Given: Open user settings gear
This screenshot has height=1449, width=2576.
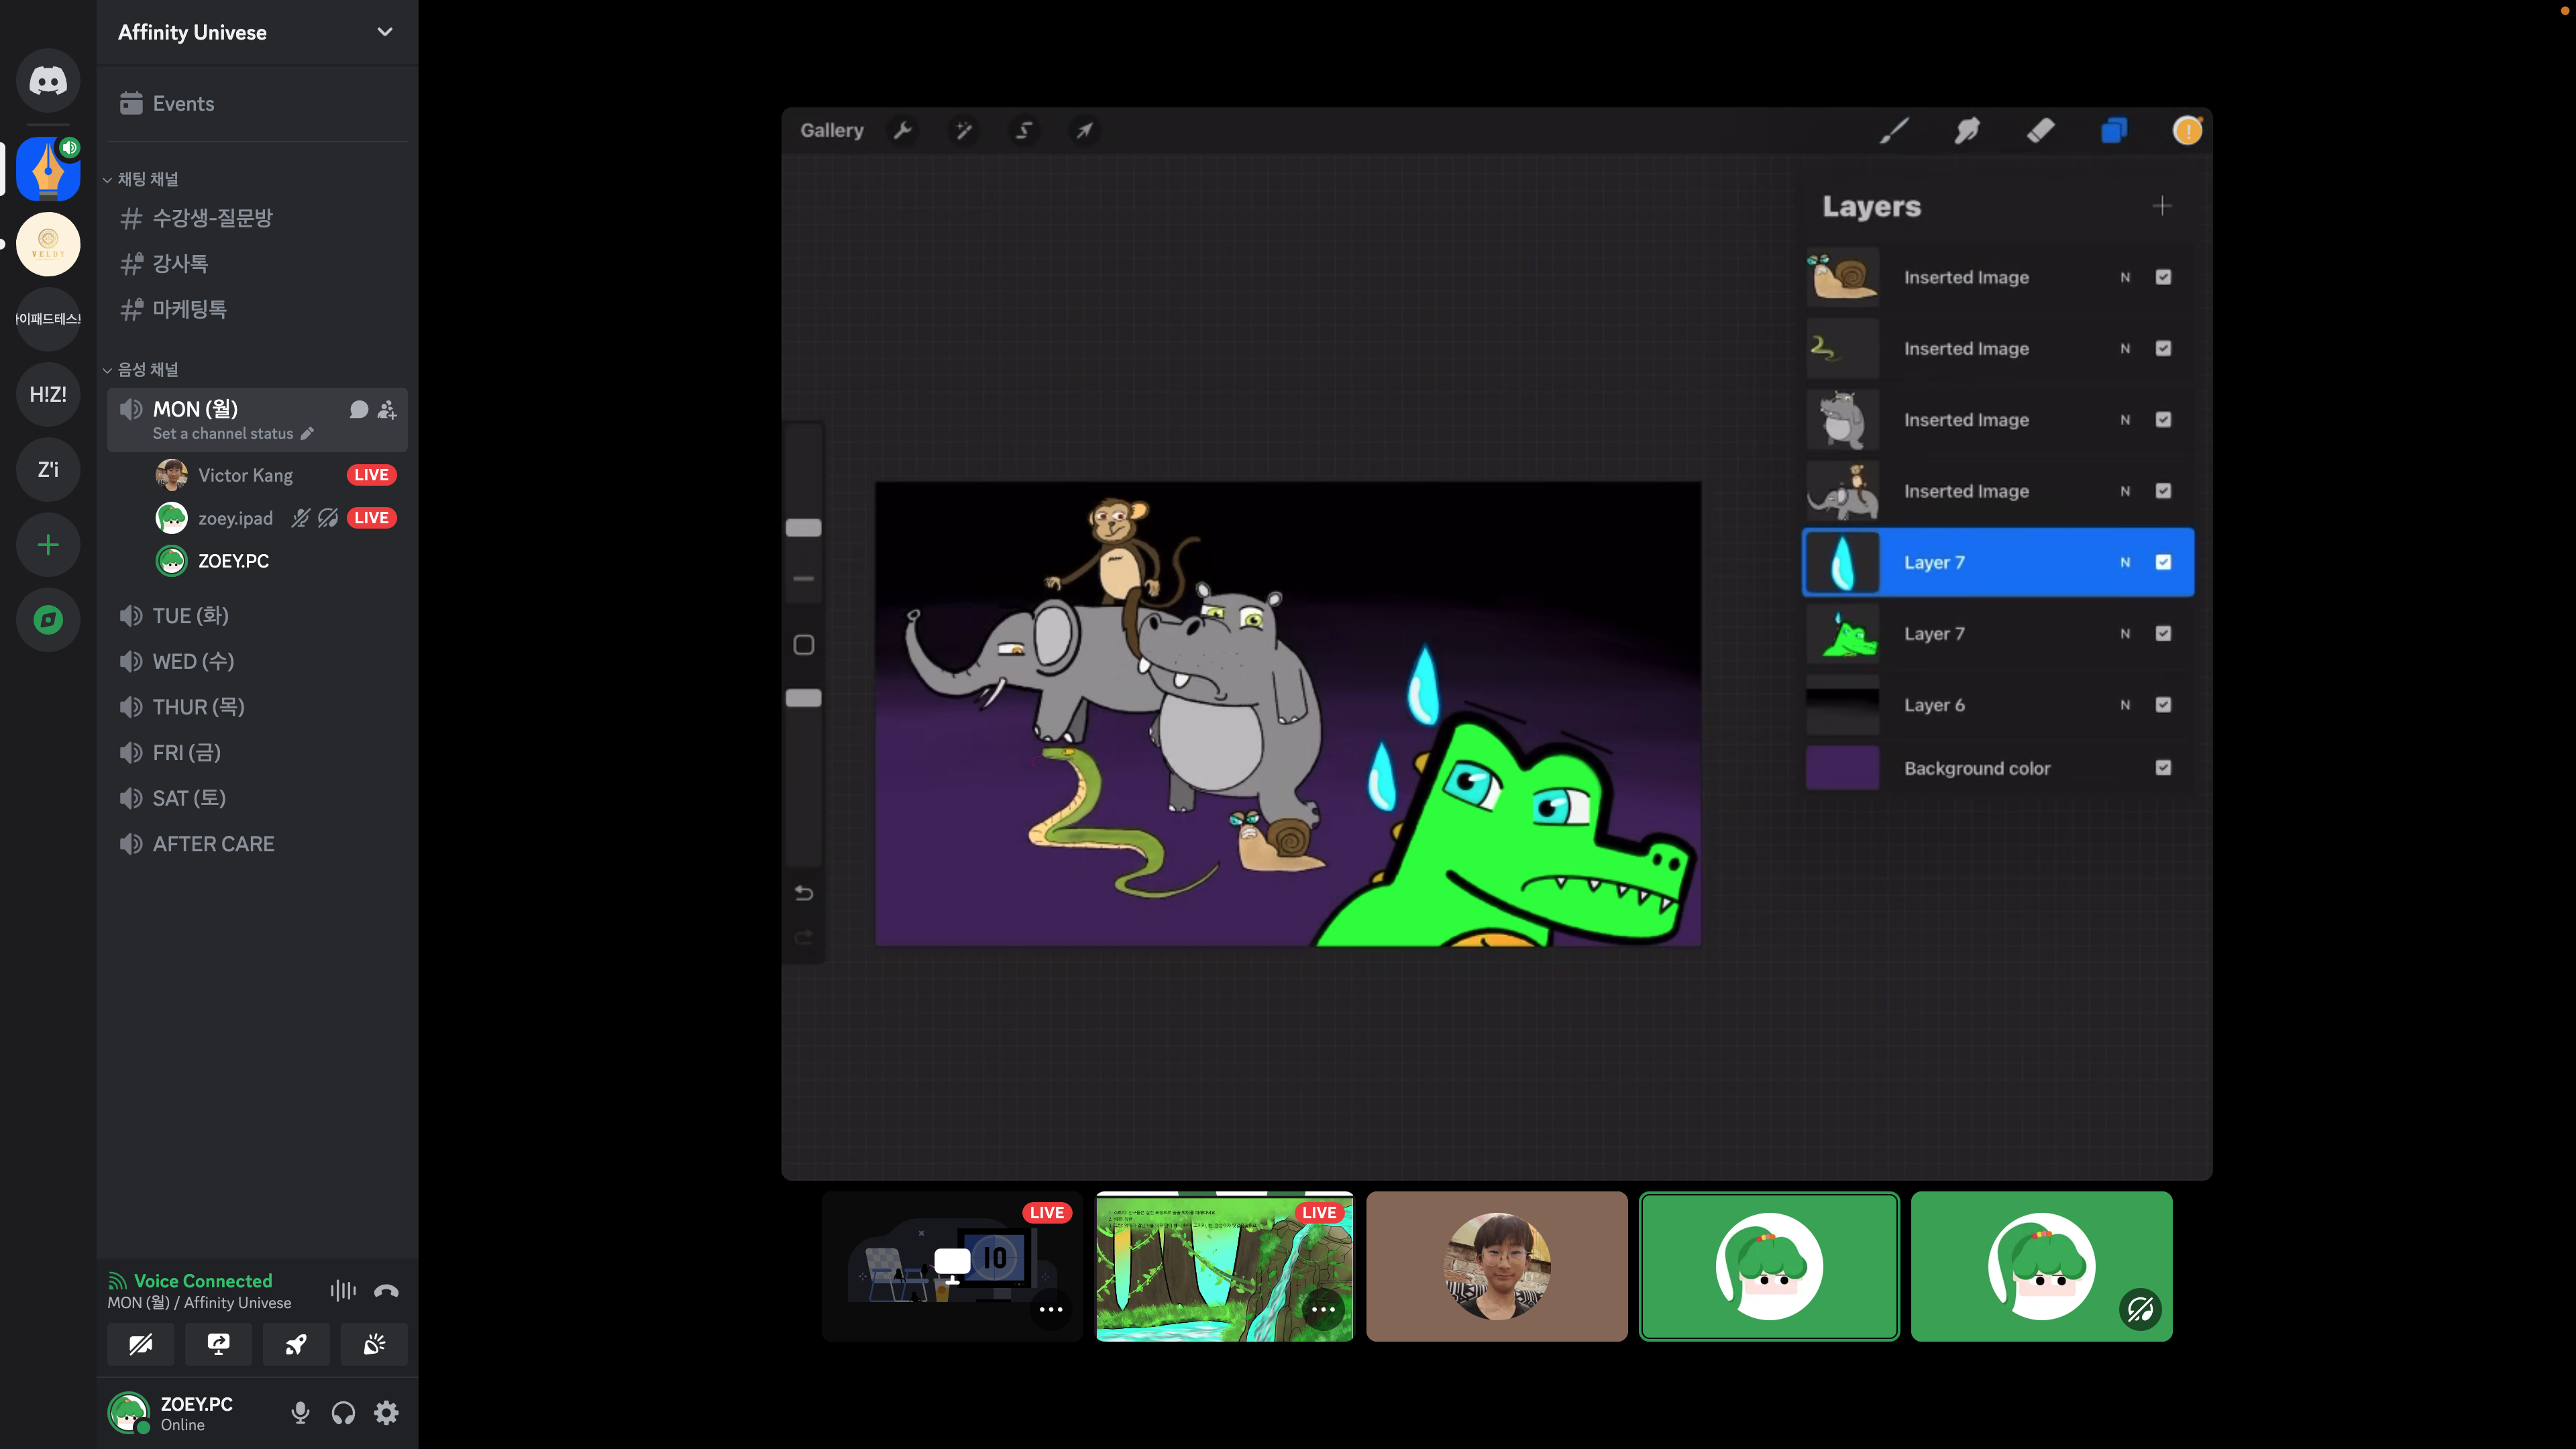Looking at the screenshot, I should pos(386,1412).
